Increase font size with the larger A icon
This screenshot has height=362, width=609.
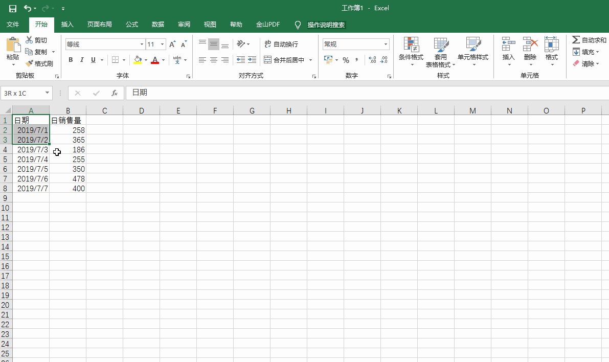(172, 44)
